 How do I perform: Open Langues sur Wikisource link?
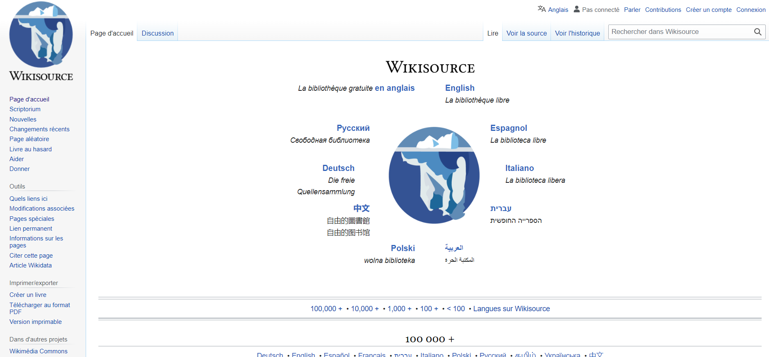pyautogui.click(x=511, y=309)
